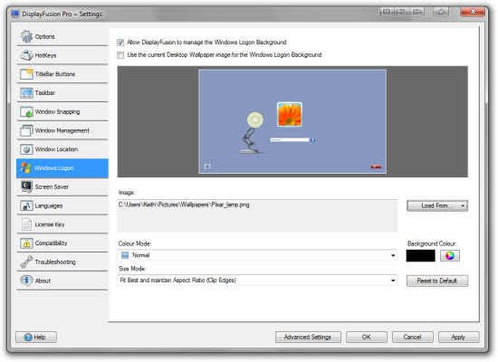Screen dimensions: 498x362
Task: Click the black Background Colour swatch
Action: coord(420,255)
